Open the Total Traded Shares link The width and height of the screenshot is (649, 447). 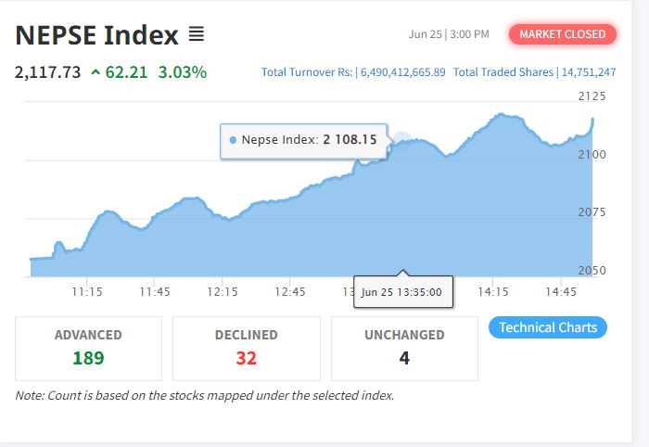pyautogui.click(x=534, y=72)
